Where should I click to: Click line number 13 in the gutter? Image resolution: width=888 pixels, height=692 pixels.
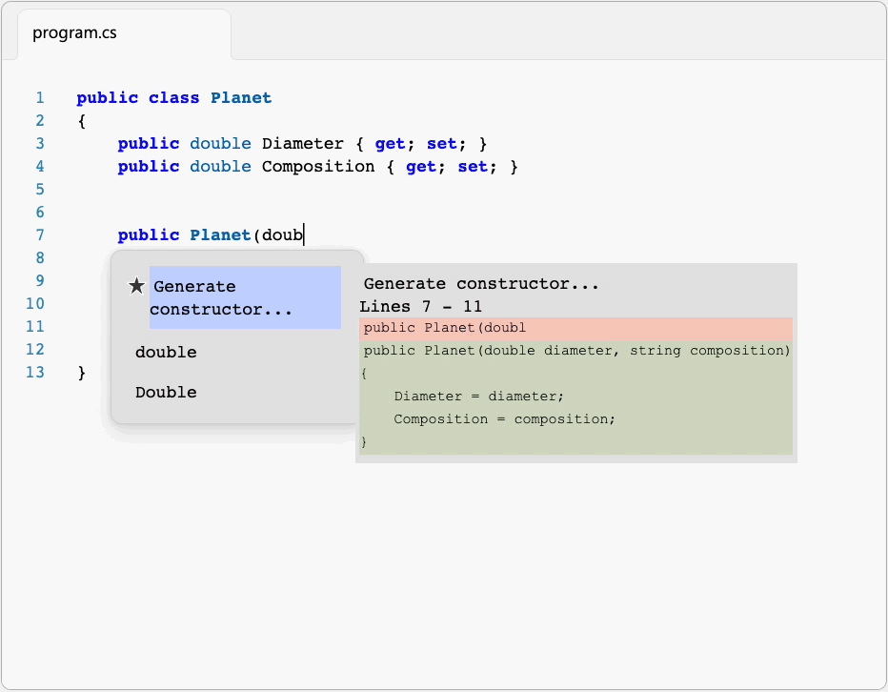click(x=35, y=373)
